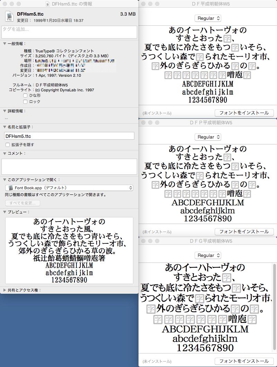Click the font preview thumbnail in info window
Screen dimensions: 277x367
click(69, 250)
